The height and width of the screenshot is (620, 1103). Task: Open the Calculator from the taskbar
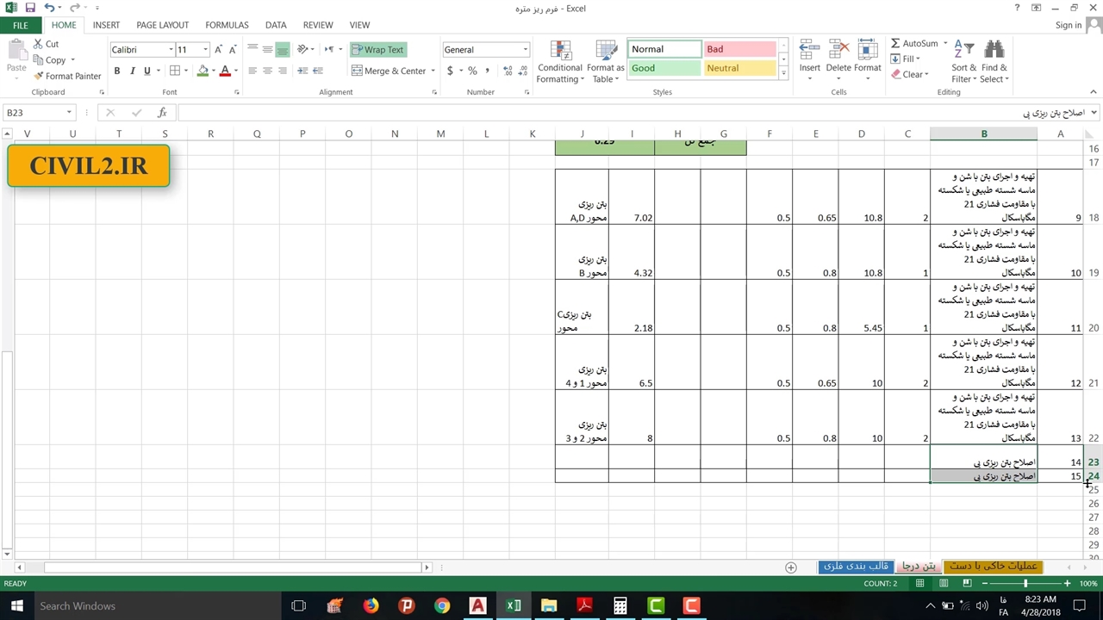pos(620,606)
